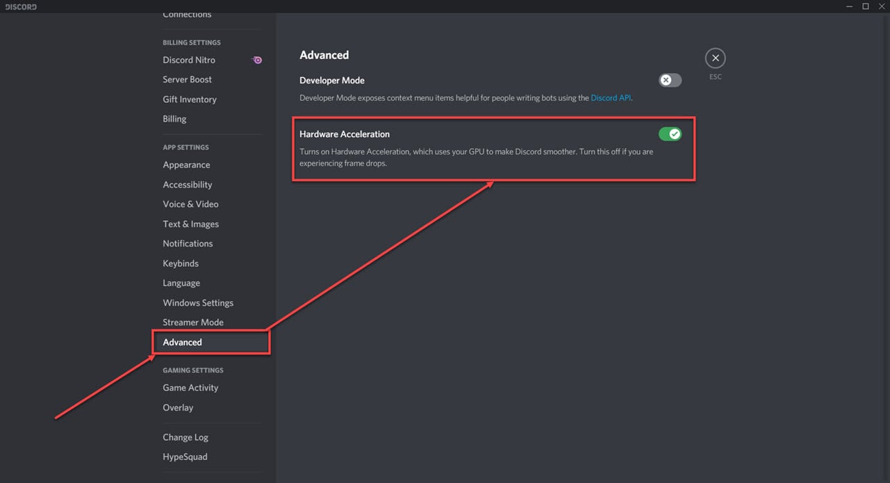
Task: Go to Gift Inventory page
Action: coord(190,99)
